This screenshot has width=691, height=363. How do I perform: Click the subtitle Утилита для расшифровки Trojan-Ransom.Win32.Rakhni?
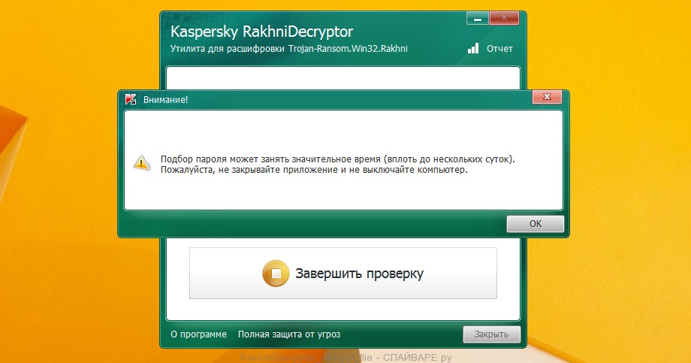[x=289, y=49]
